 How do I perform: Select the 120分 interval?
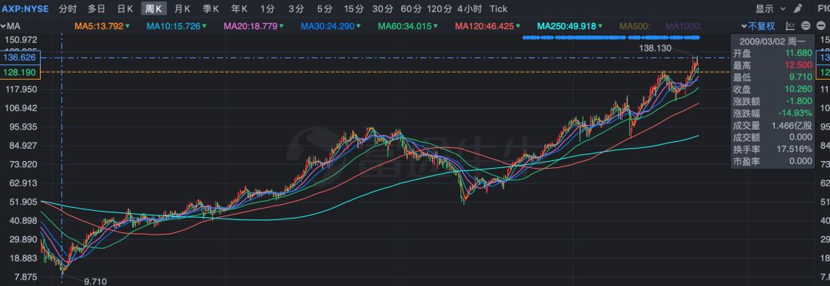click(x=440, y=9)
